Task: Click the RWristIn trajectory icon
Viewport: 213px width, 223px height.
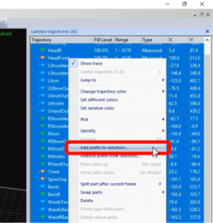Action: point(42,157)
